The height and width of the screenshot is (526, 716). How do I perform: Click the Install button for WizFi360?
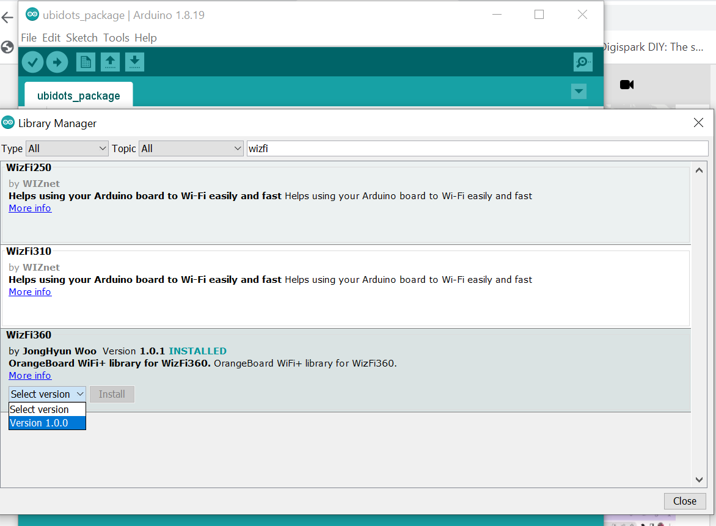[112, 394]
